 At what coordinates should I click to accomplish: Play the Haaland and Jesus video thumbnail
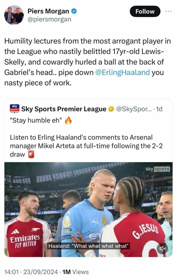(88, 209)
